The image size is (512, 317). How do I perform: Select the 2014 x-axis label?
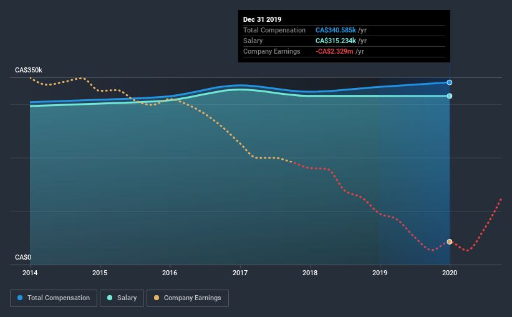(30, 273)
